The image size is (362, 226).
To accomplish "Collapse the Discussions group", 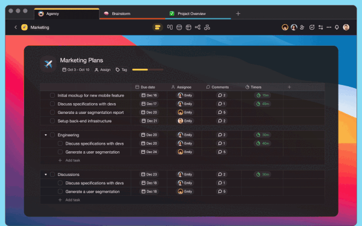I will pyautogui.click(x=45, y=174).
